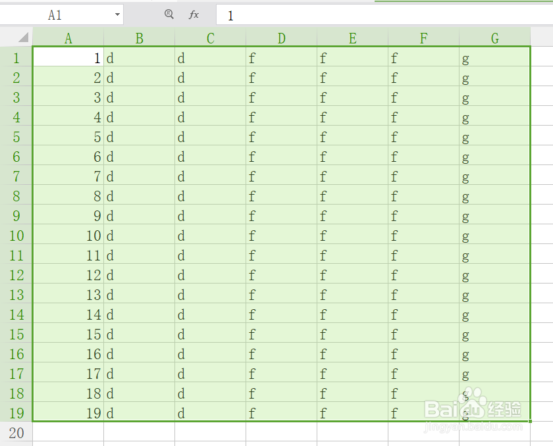Click cell A1 containing 1
The height and width of the screenshot is (446, 553).
click(68, 57)
